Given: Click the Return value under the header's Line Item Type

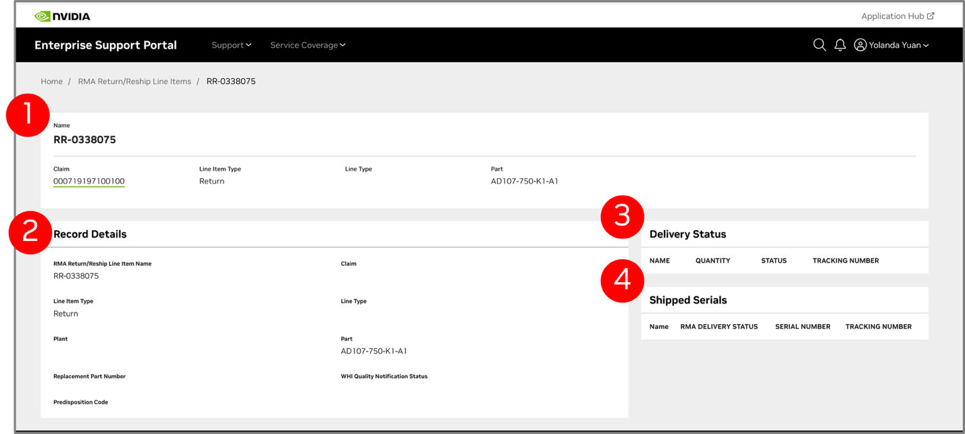Looking at the screenshot, I should (211, 181).
